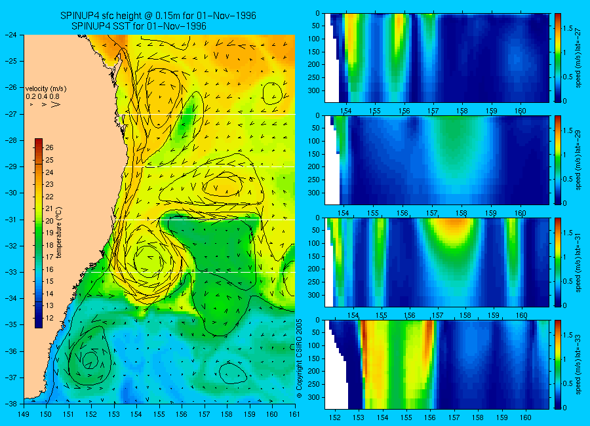Click main map latitude axis label -28
590x426 pixels.
[11, 140]
